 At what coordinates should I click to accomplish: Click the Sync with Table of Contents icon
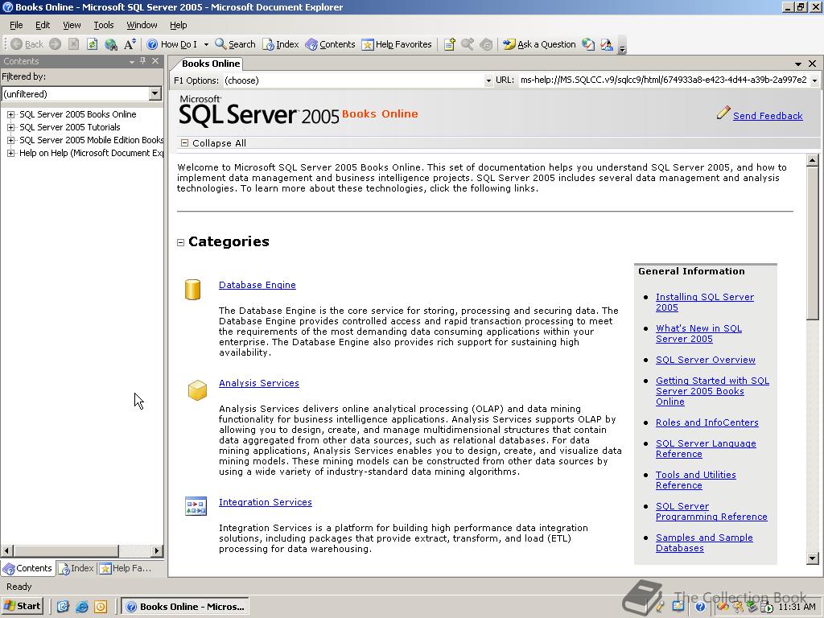(486, 45)
